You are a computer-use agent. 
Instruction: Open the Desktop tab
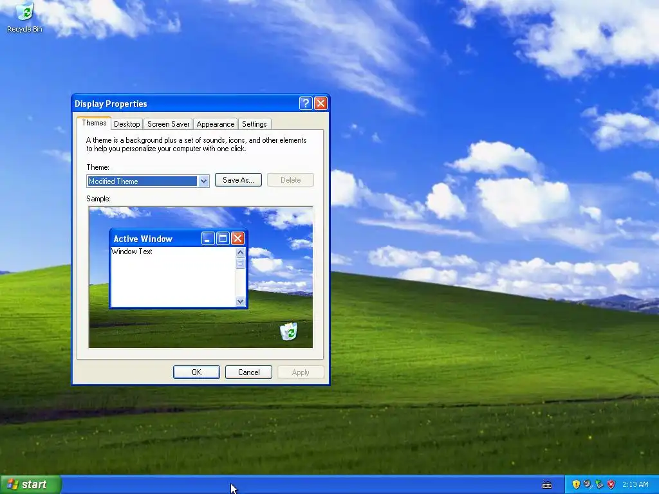127,124
